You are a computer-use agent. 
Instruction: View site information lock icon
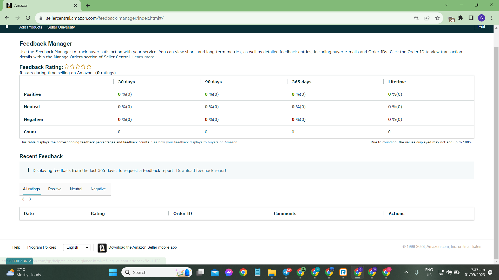(x=41, y=18)
